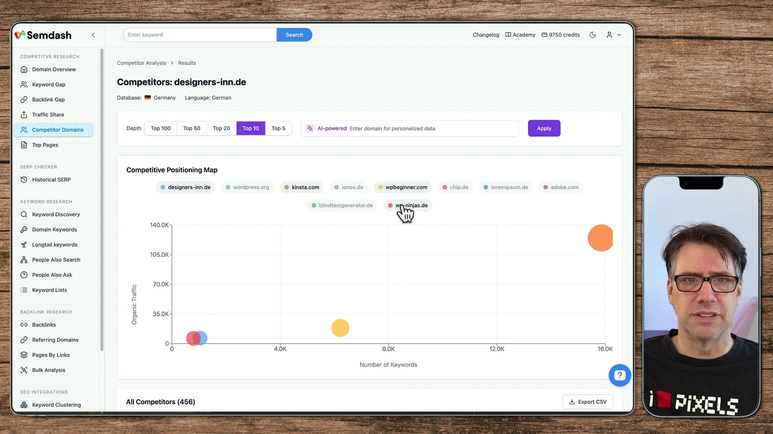Export competitors as CSV

(587, 402)
